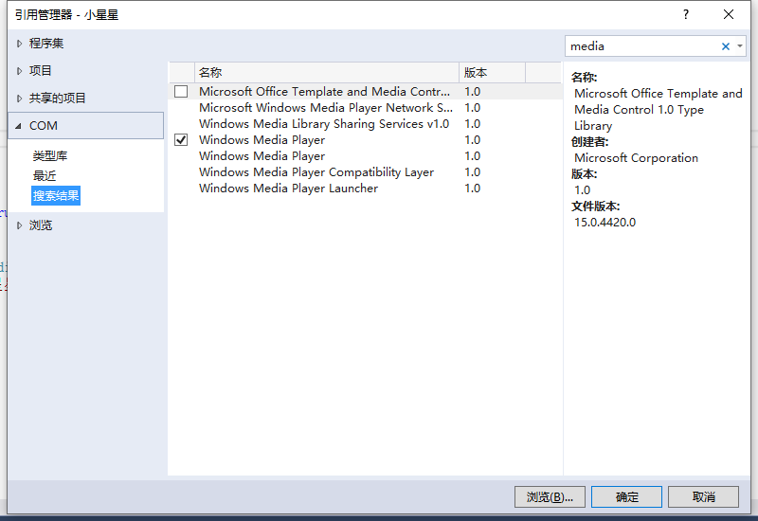
Task: Check Microsoft Office Template and Media Control
Action: point(181,91)
